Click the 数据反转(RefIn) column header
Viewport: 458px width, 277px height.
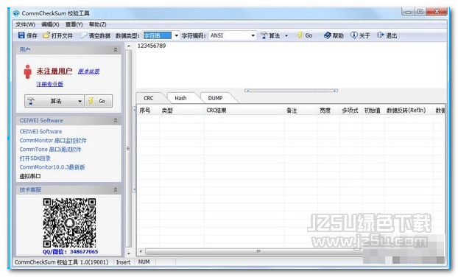pyautogui.click(x=409, y=111)
